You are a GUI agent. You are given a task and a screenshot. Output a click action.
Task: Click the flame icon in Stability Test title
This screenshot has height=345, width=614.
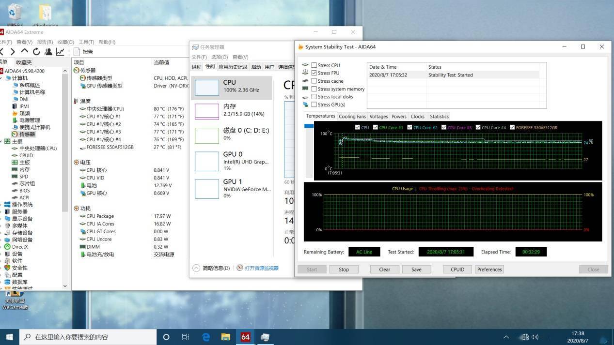click(300, 47)
